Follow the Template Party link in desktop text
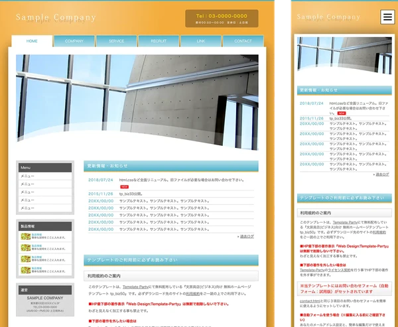This screenshot has width=398, height=327. click(135, 287)
